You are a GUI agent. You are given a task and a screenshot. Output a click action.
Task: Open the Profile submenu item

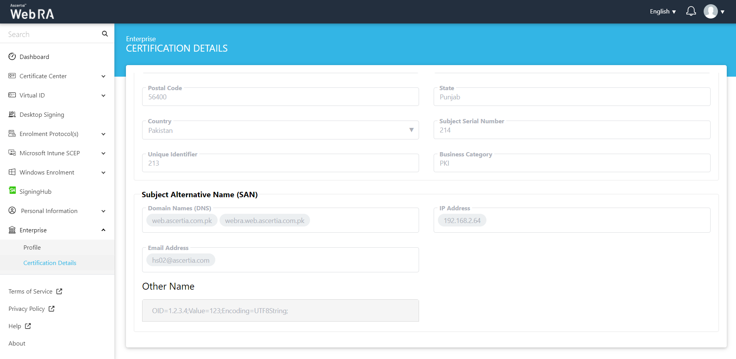(32, 247)
